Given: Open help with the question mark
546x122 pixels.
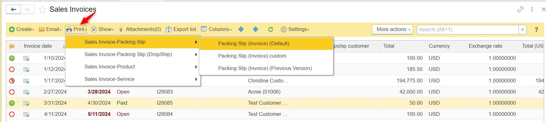Looking at the screenshot, I should [536, 29].
